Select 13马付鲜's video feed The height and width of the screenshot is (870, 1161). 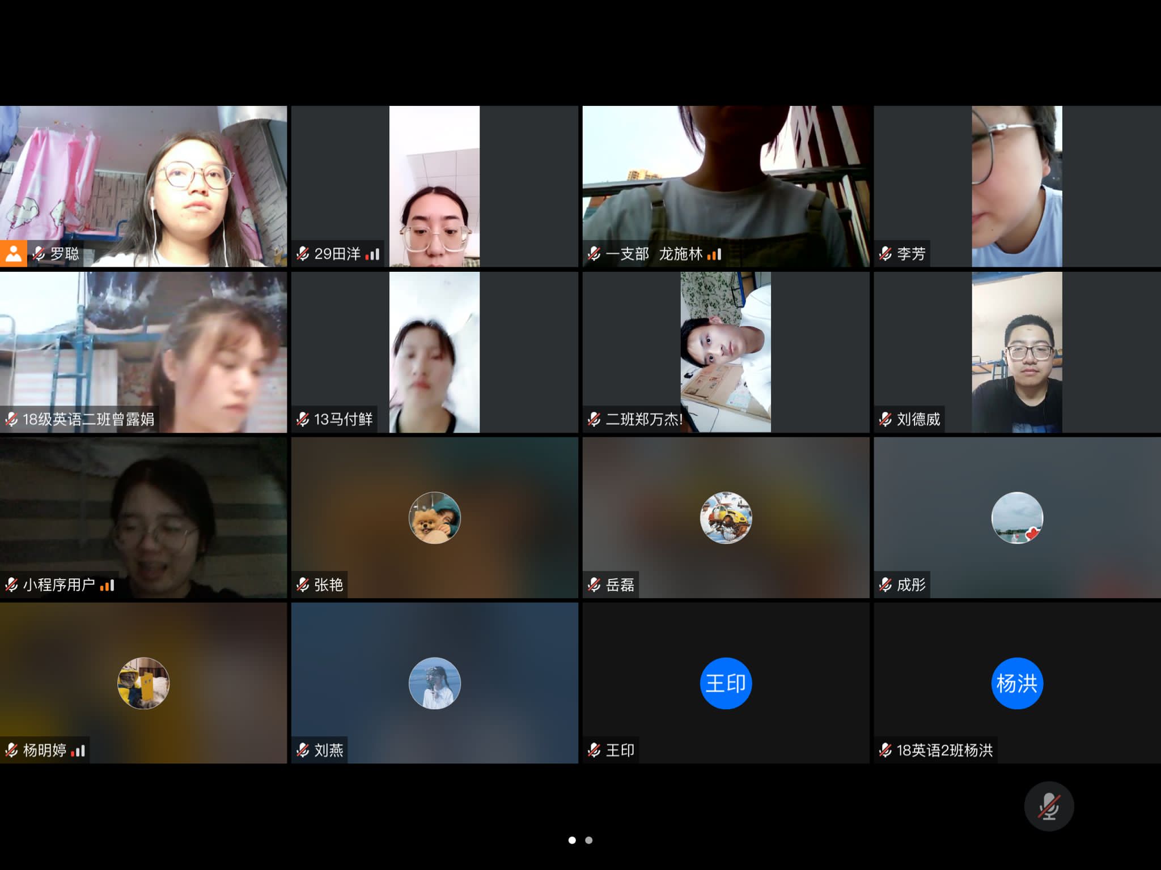tap(435, 352)
